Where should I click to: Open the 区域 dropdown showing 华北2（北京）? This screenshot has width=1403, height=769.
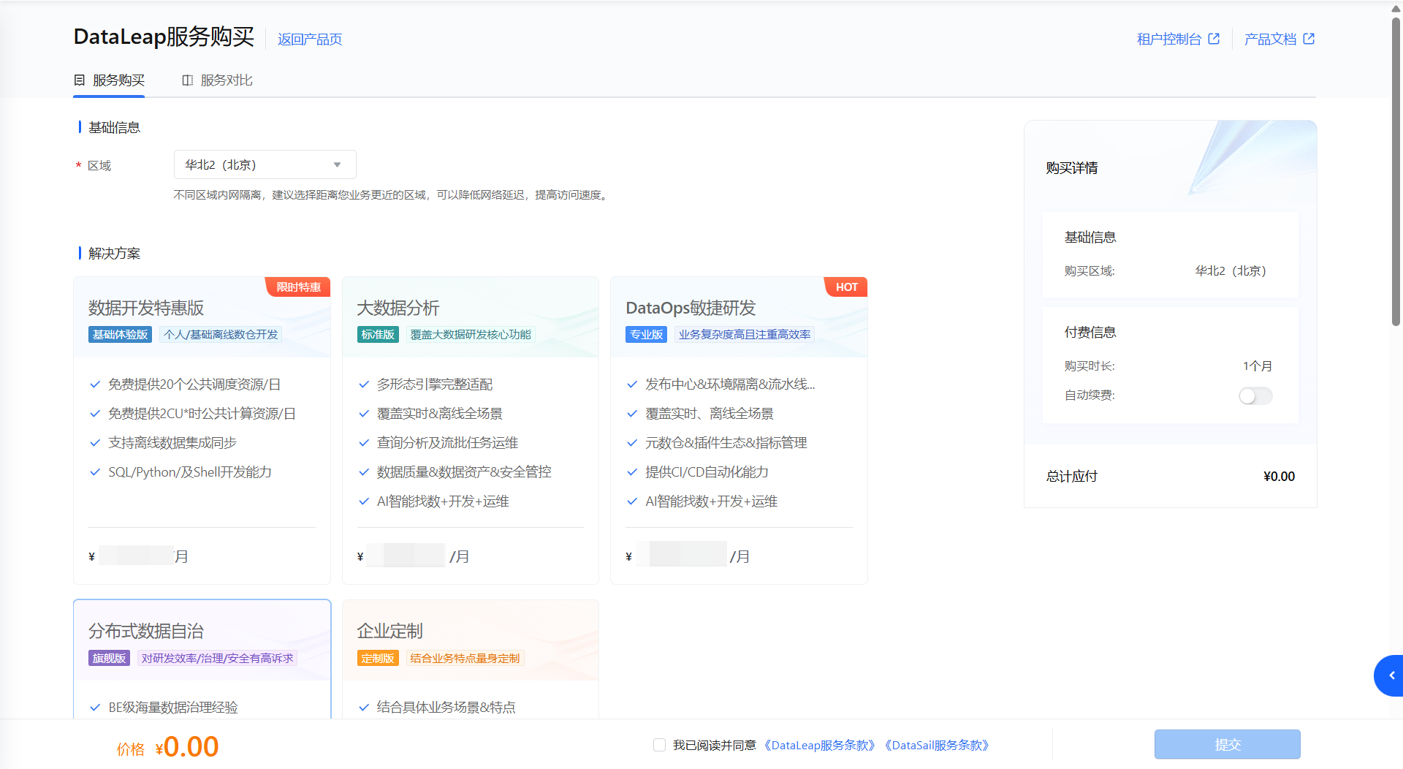pos(265,164)
